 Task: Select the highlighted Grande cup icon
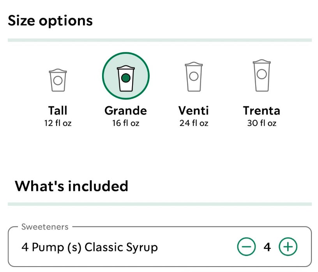pyautogui.click(x=125, y=76)
